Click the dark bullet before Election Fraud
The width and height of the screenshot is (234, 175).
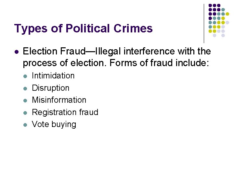coord(17,52)
